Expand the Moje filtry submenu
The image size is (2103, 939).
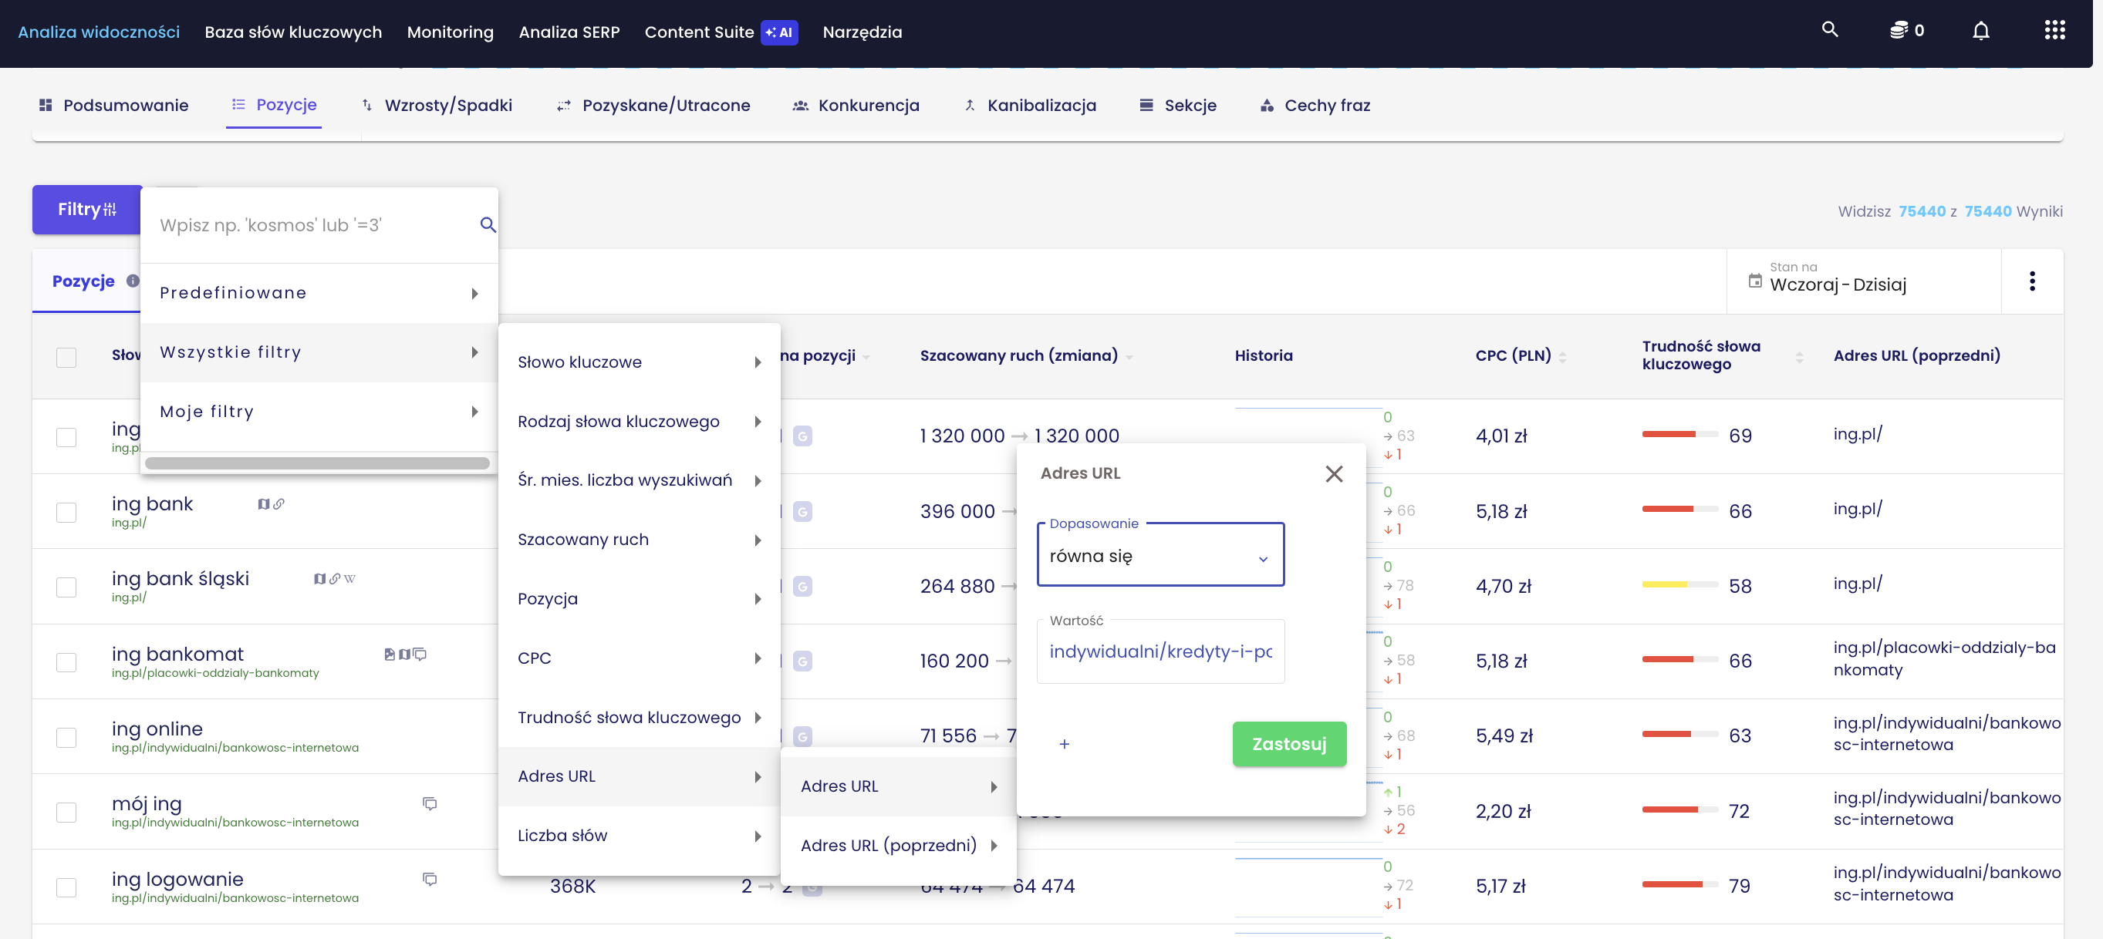pyautogui.click(x=319, y=412)
